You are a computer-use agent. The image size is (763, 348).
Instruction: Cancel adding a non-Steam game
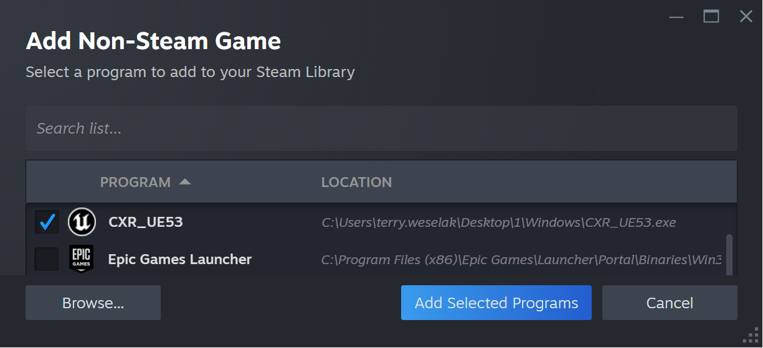[670, 303]
